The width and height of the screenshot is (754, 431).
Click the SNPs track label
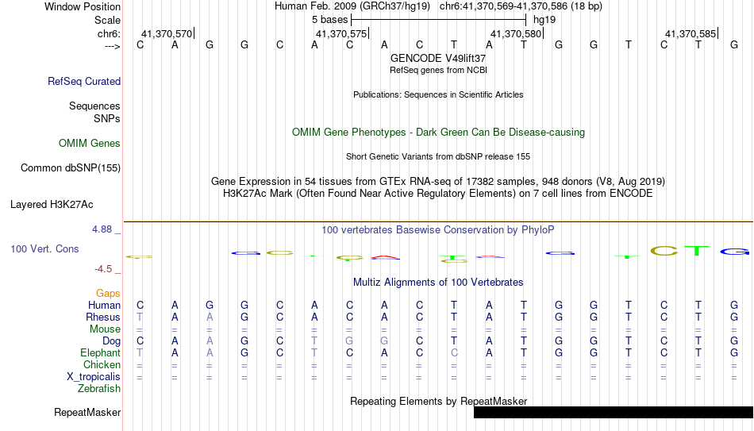(x=107, y=118)
